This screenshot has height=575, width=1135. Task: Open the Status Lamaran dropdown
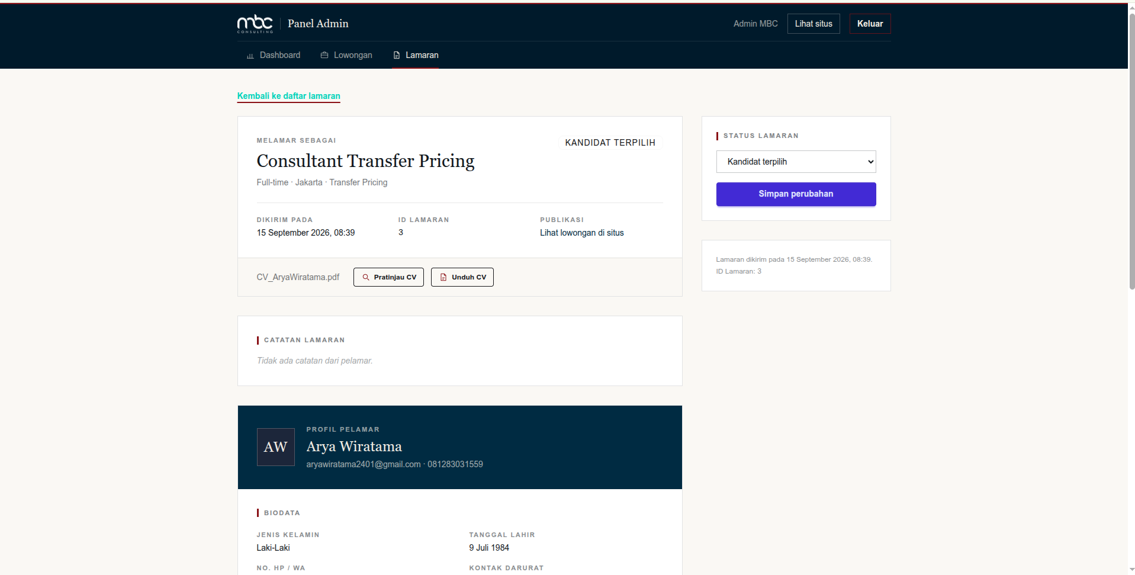coord(796,162)
